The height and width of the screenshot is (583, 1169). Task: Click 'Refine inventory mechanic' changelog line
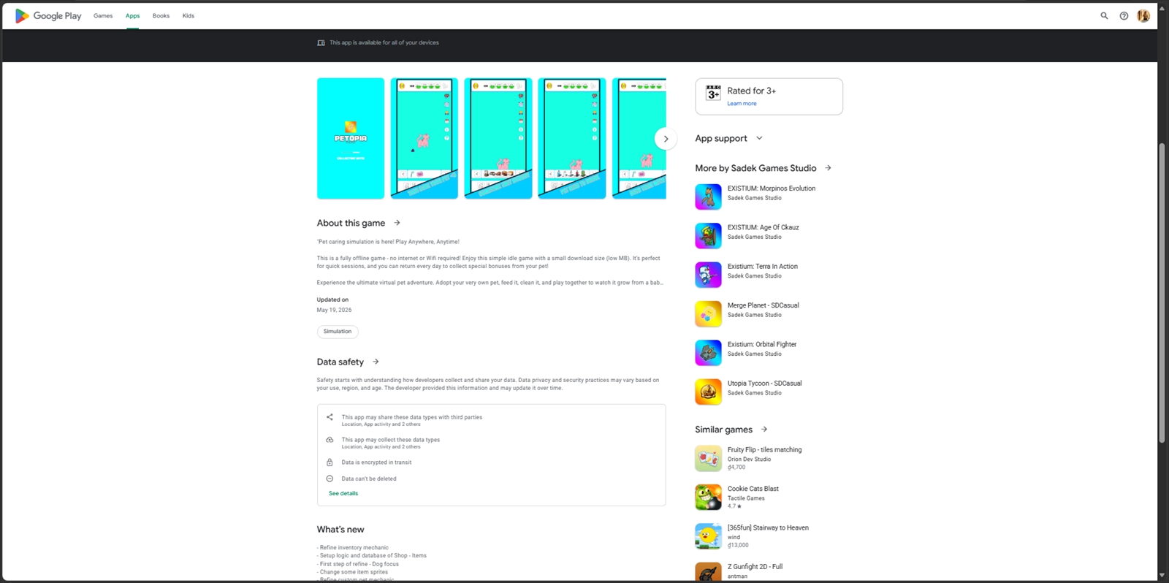[353, 548]
